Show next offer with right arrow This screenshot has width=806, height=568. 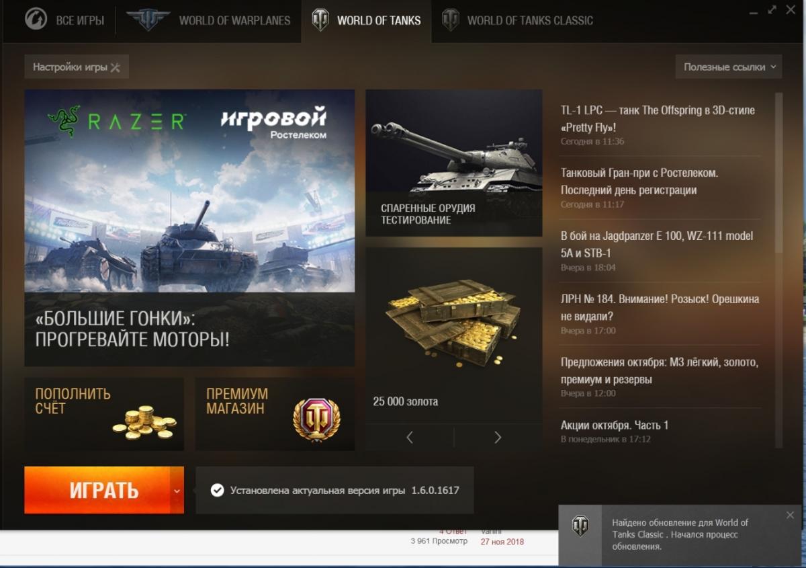(x=498, y=438)
